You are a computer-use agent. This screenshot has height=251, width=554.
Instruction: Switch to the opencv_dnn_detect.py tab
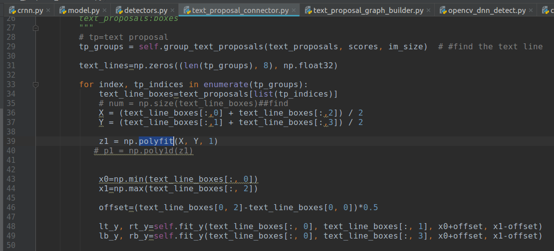pyautogui.click(x=487, y=10)
